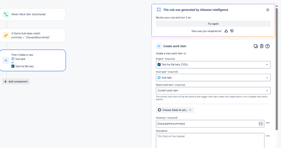Click the orange link condition icon
This screenshot has width=281, height=148.
[x=6, y=35]
